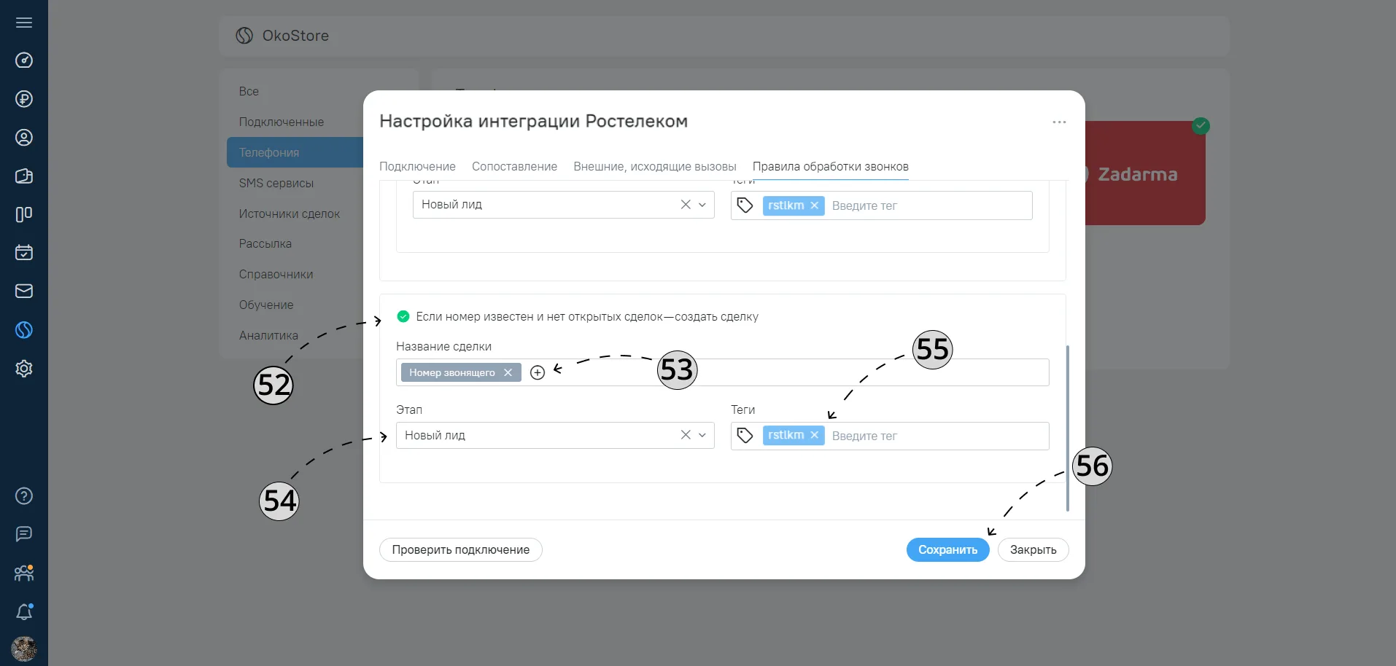
Task: Click the Сохранить button
Action: tap(947, 549)
